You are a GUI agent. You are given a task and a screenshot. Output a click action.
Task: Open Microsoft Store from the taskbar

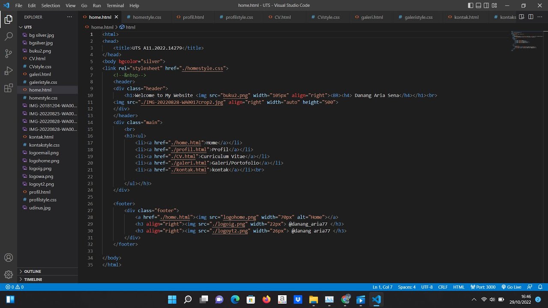[x=251, y=299]
